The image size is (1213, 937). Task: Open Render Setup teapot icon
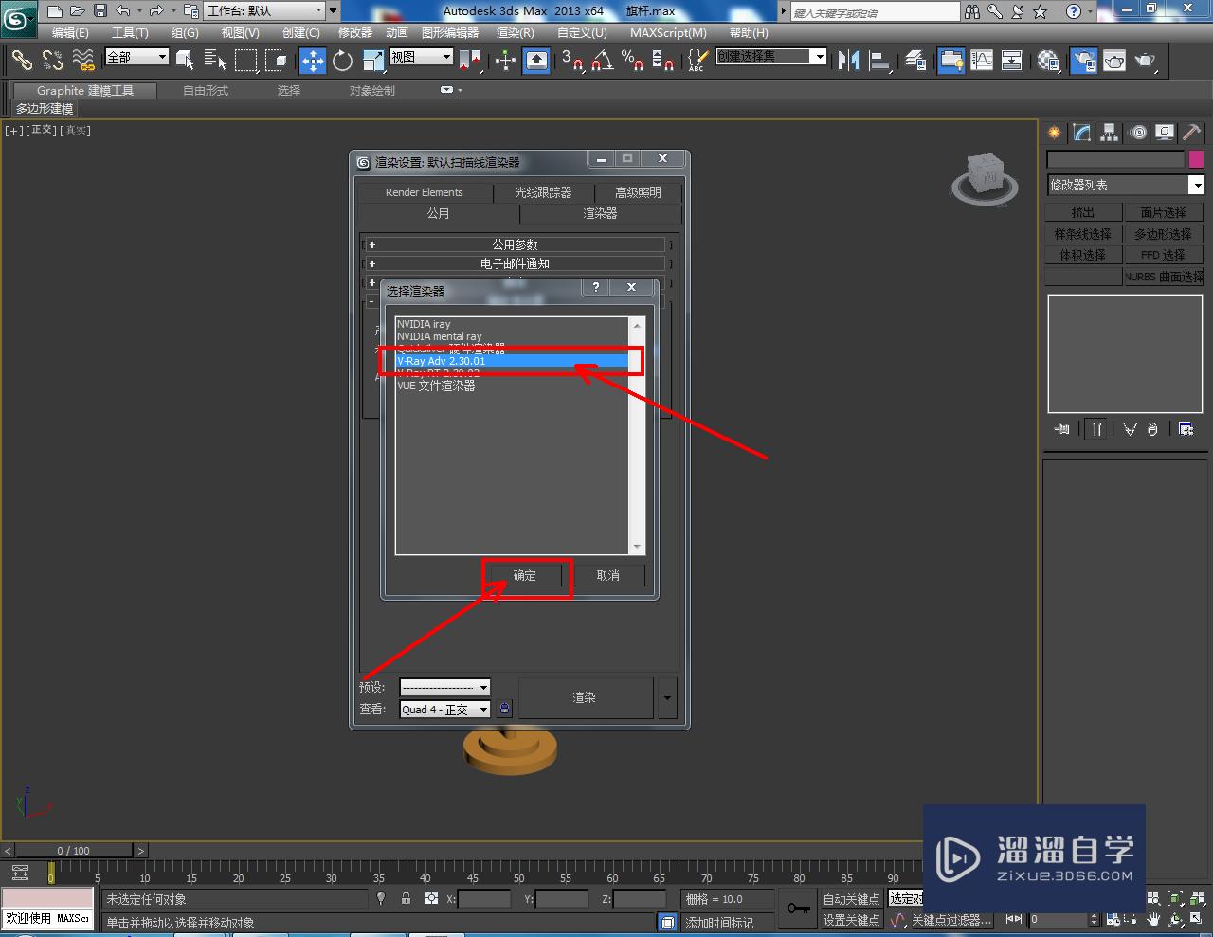[x=1083, y=61]
